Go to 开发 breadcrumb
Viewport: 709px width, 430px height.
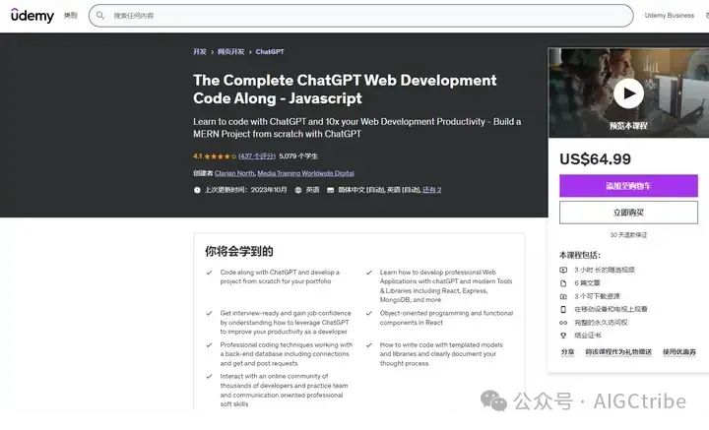(199, 51)
